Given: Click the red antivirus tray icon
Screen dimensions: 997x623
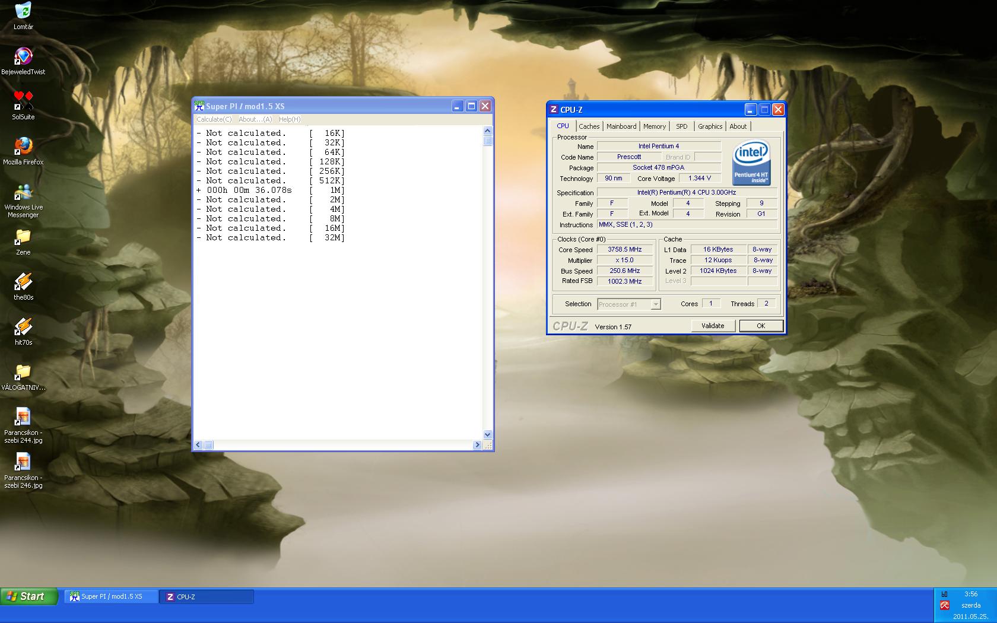Looking at the screenshot, I should pyautogui.click(x=944, y=605).
